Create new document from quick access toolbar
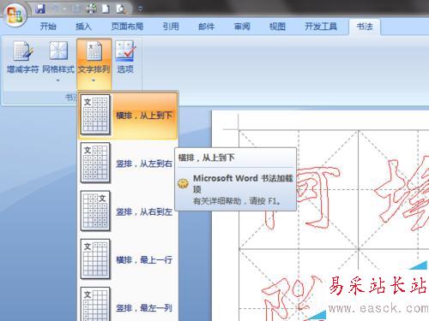Screen dimensions: 429x321 (106, 9)
